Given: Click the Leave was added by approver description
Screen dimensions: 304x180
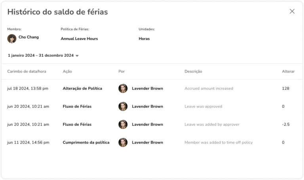Looking at the screenshot, I should click(x=212, y=124).
